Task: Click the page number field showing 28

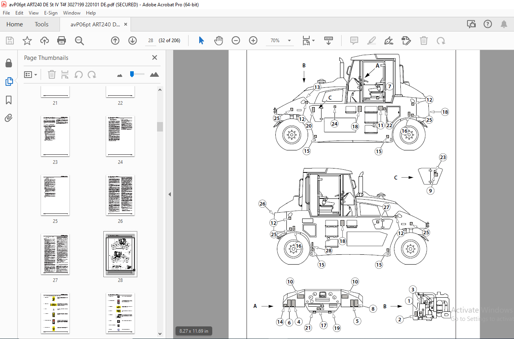Action: pos(151,41)
